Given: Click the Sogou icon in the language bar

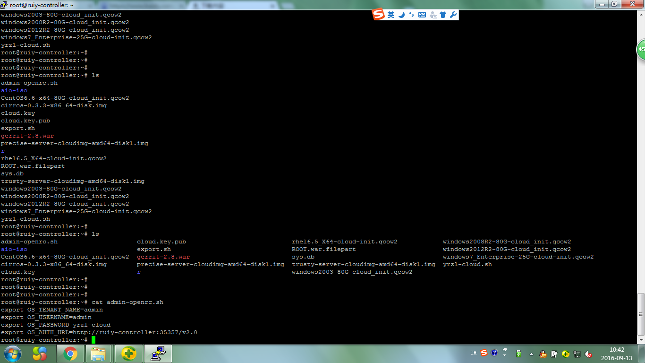Looking at the screenshot, I should [484, 353].
